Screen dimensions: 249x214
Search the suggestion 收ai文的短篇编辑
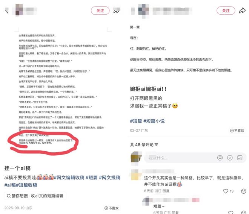pyautogui.click(x=47, y=196)
